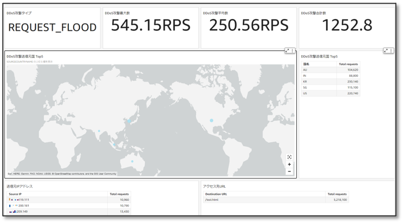The height and width of the screenshot is (223, 403).
Task: Click the map zoom out minus button
Action: click(289, 172)
